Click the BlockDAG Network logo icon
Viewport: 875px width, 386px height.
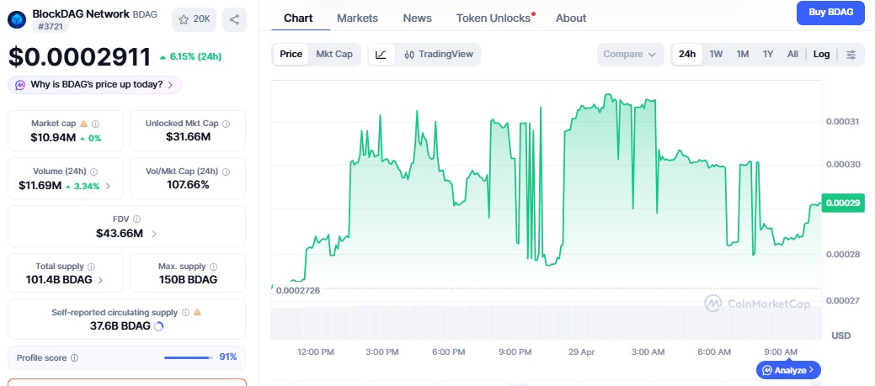point(17,19)
